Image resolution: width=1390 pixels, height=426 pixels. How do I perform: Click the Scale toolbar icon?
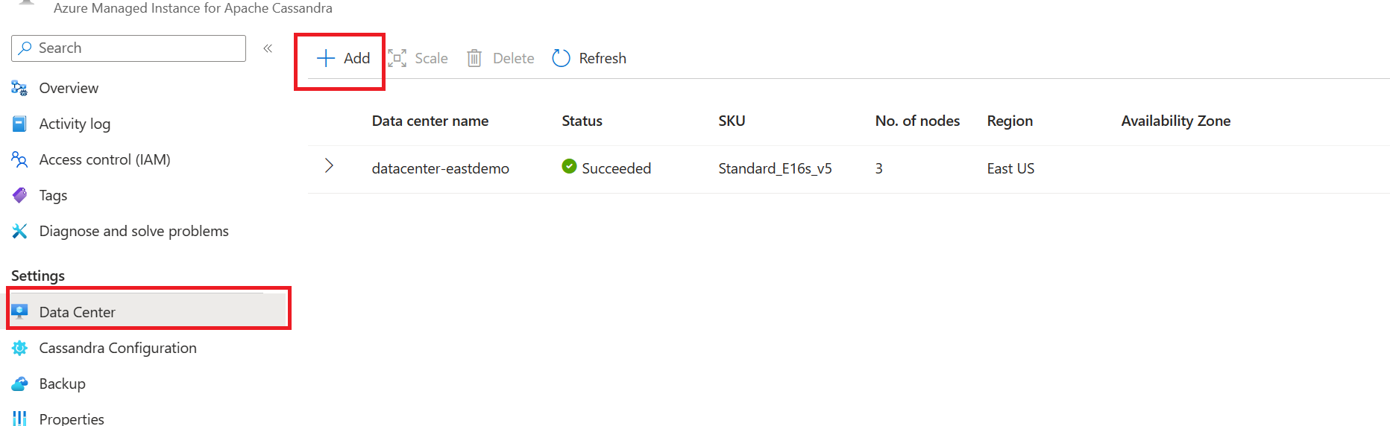click(397, 58)
